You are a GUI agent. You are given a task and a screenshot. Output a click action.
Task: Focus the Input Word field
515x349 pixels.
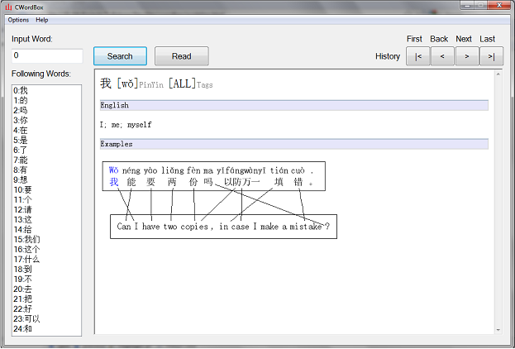coord(47,56)
